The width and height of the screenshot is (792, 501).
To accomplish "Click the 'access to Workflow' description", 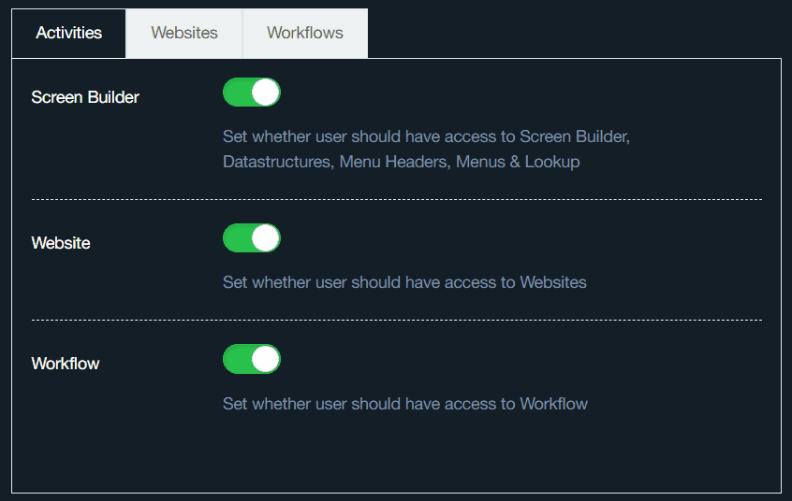I will [x=404, y=404].
